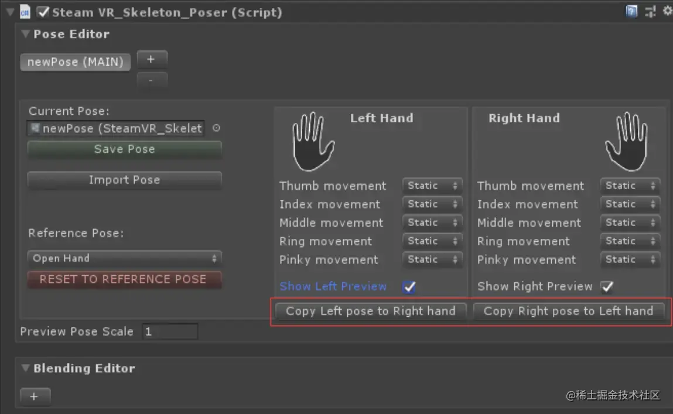Open Right Hand Middle movement dropdown
Image resolution: width=673 pixels, height=414 pixels.
point(630,223)
